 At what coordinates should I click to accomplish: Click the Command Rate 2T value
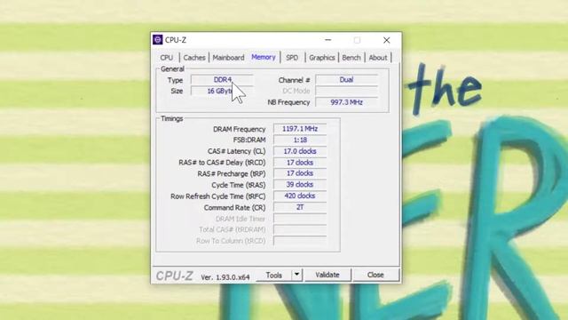(300, 207)
